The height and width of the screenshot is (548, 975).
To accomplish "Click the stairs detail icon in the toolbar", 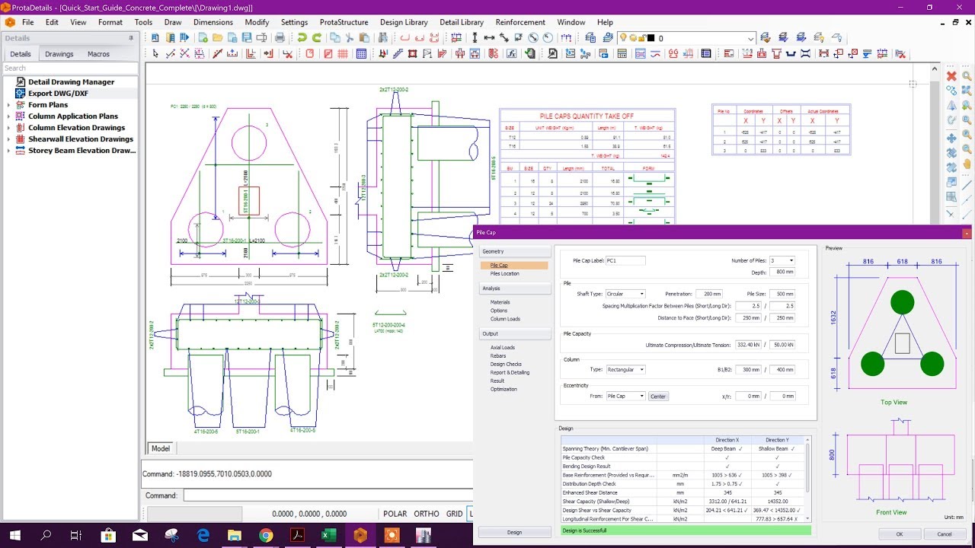I will 398,53.
